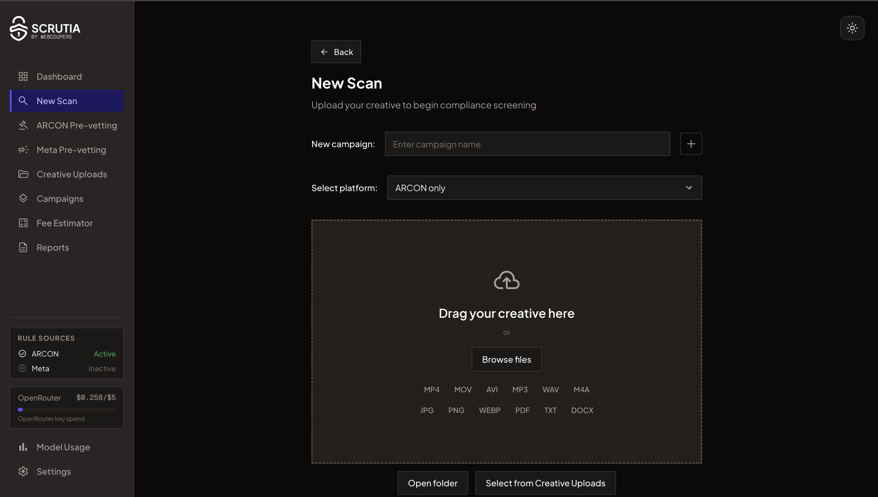Open the Campaigns section
This screenshot has width=878, height=497.
pyautogui.click(x=67, y=198)
